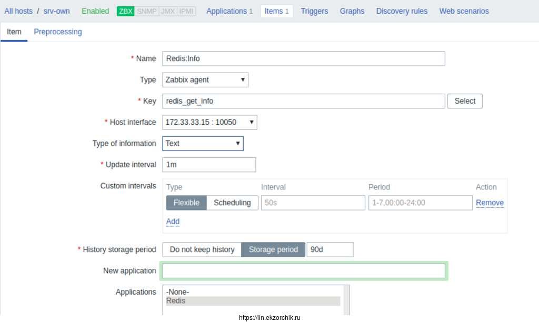The height and width of the screenshot is (322, 539).
Task: Navigate to All hosts breadcrumb
Action: (18, 11)
